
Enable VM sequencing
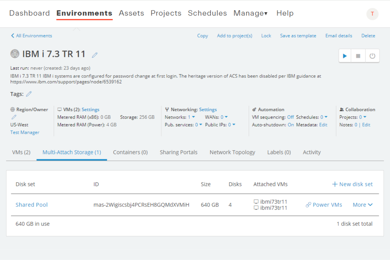290,117
